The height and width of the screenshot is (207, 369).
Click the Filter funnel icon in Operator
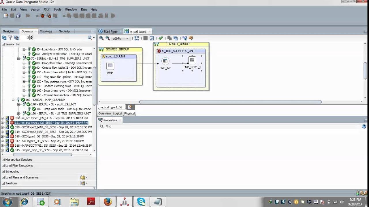10,38
